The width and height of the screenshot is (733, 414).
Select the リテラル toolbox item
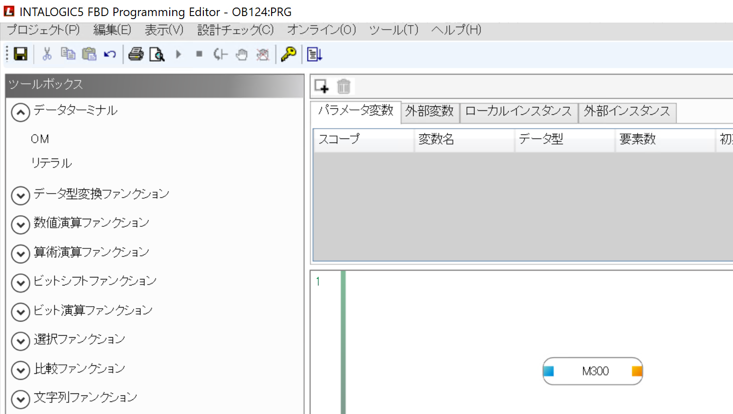[51, 163]
